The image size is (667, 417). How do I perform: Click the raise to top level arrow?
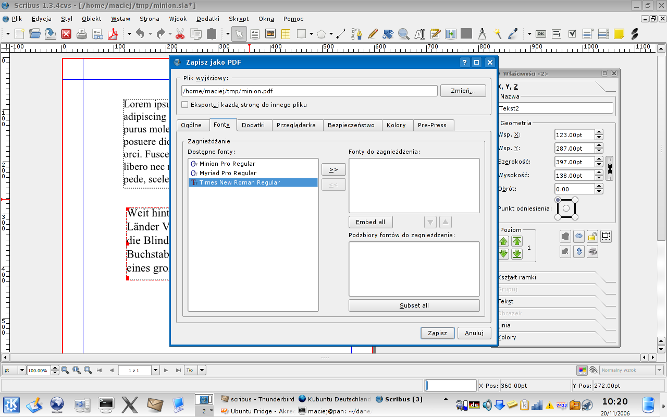tap(516, 241)
